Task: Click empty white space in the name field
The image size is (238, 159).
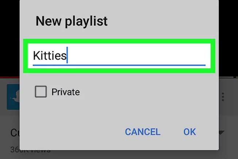Action: point(137,55)
